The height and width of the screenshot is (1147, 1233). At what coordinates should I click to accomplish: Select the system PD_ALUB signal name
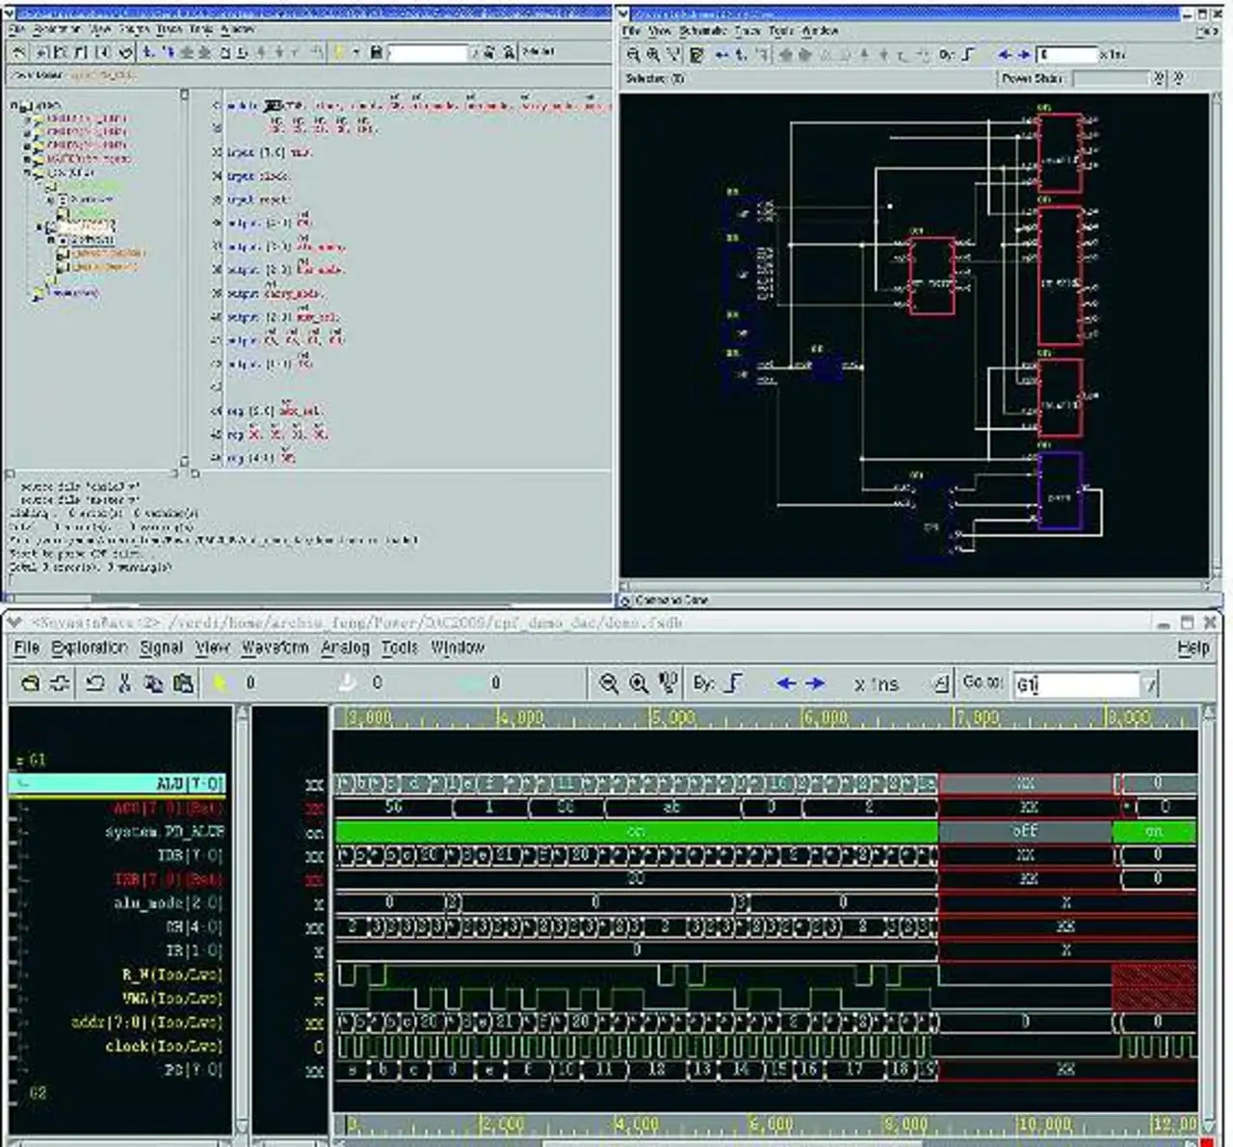click(x=165, y=831)
